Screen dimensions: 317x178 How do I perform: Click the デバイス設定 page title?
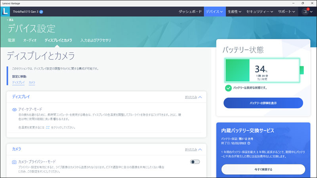32,28
